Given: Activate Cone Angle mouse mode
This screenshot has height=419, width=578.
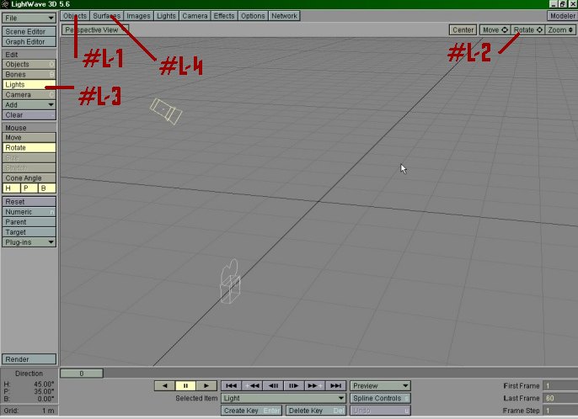Looking at the screenshot, I should [x=29, y=178].
